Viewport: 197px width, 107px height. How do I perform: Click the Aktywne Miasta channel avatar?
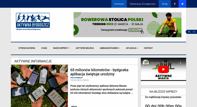(x=146, y=62)
